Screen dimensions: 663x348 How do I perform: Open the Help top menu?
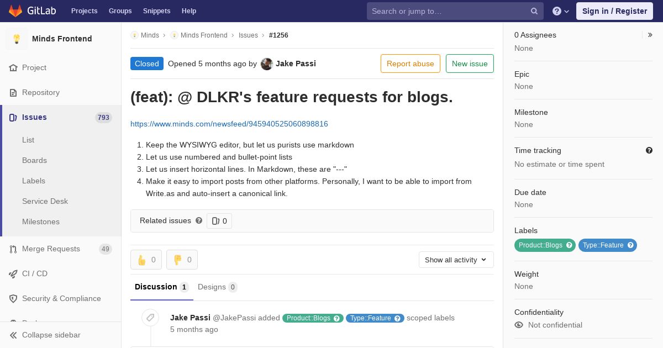189,11
